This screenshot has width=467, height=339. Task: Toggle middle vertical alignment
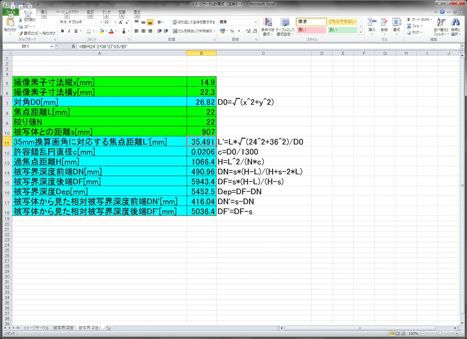pos(143,22)
